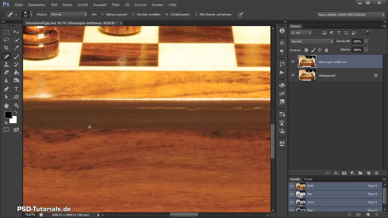The height and width of the screenshot is (218, 388).
Task: Select the Crop tool
Action: pyautogui.click(x=6, y=48)
